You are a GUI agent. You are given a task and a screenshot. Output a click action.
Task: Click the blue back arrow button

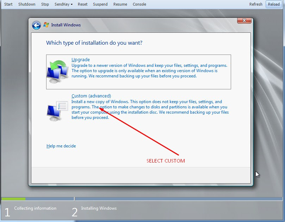36,25
